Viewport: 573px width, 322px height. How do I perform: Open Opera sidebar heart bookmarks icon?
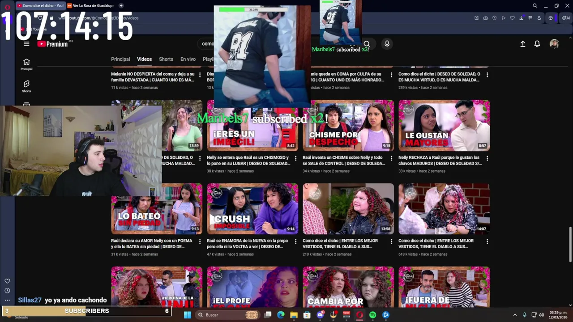point(7,281)
